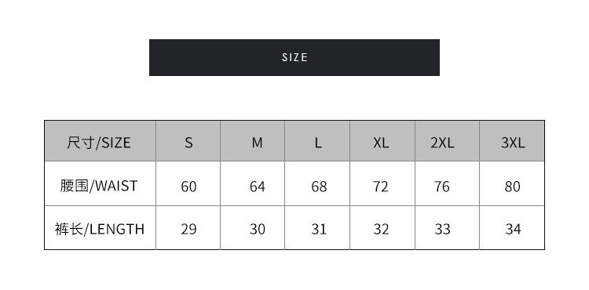This screenshot has height=290, width=589.
Task: Select waist value 60 cell
Action: tap(188, 183)
